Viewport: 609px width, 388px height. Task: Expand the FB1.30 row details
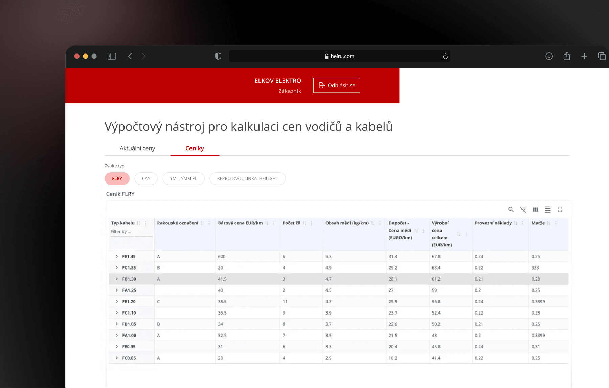coord(117,279)
